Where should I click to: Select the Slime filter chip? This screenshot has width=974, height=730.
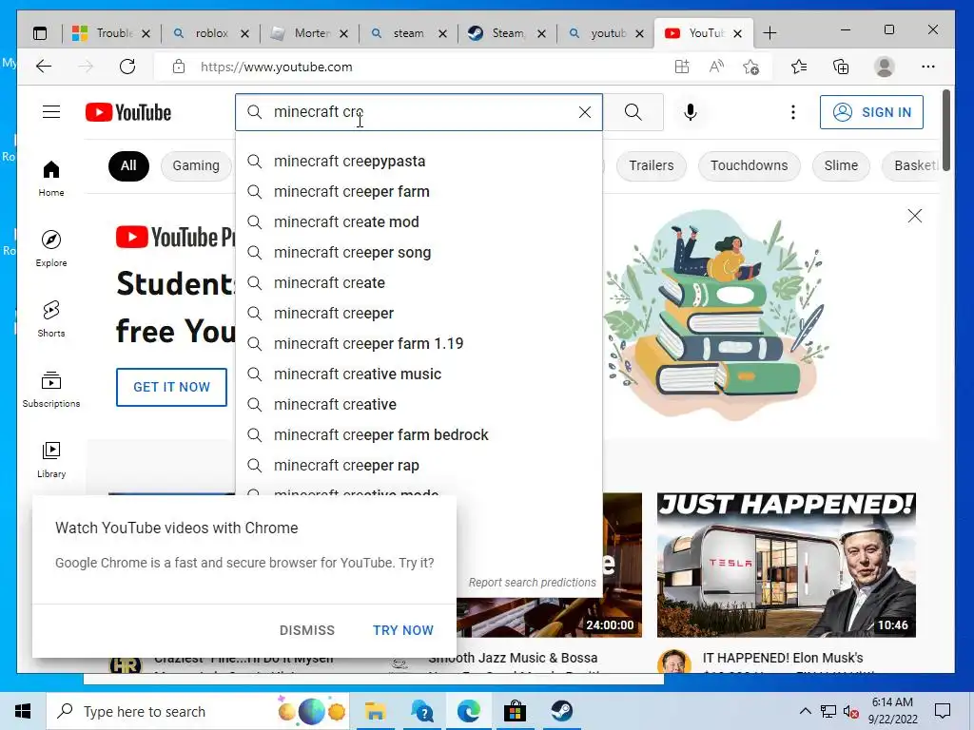pyautogui.click(x=841, y=165)
